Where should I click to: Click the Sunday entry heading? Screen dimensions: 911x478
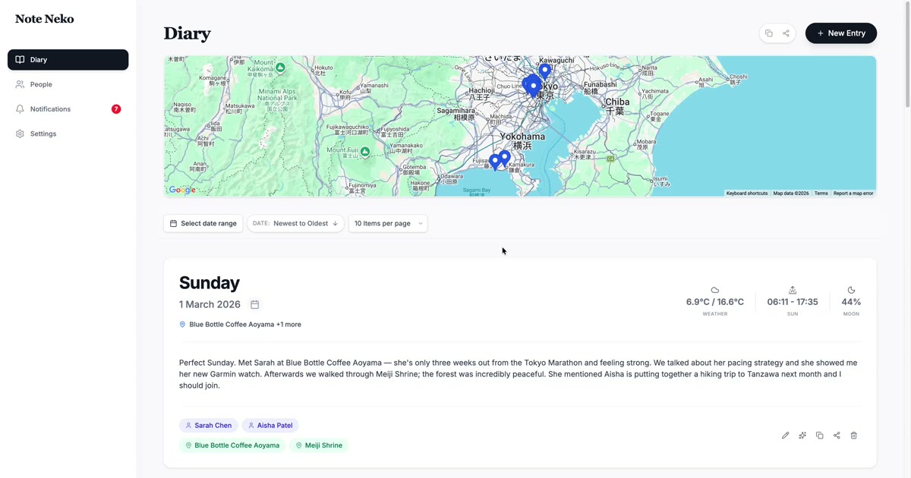click(x=210, y=283)
